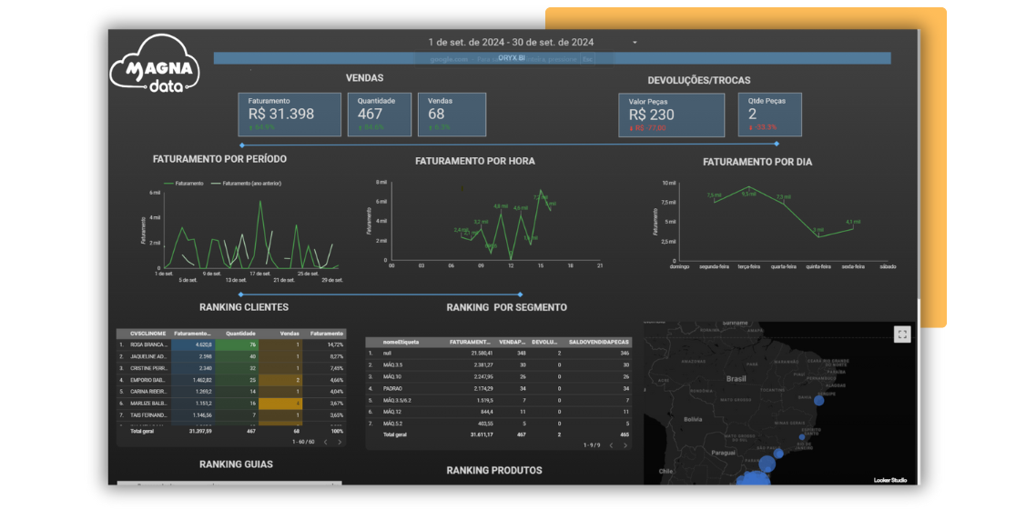Sort clients table by Quantidade column
This screenshot has width=1016, height=509.
point(240,334)
